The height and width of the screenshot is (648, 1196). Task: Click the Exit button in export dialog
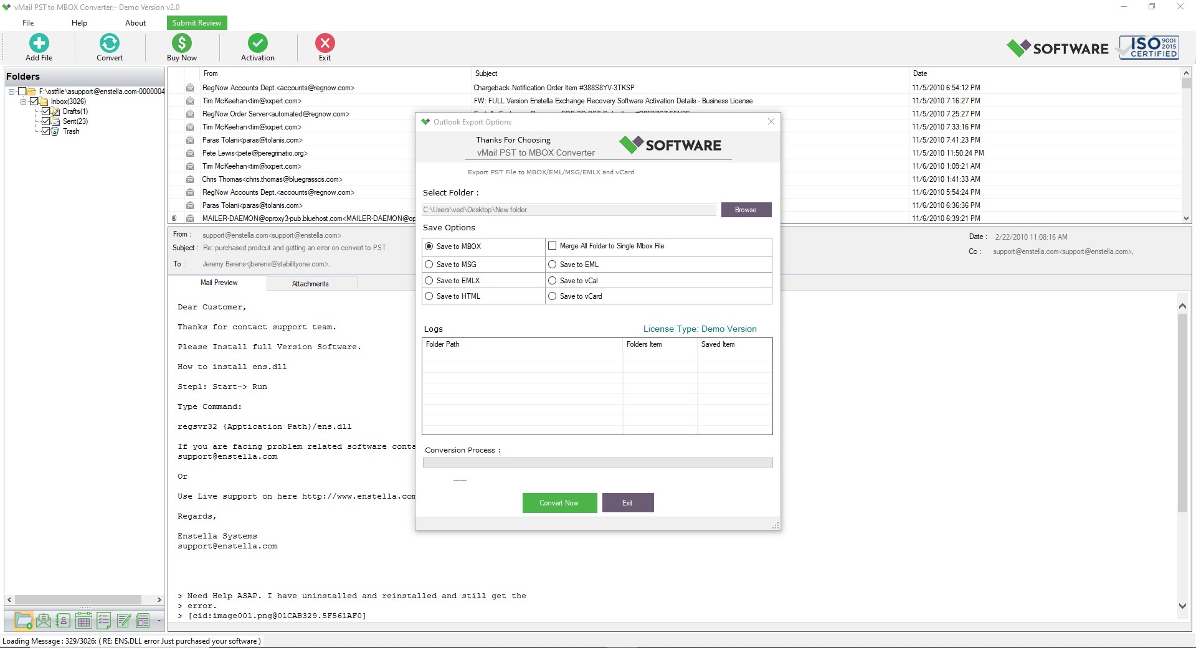point(628,503)
